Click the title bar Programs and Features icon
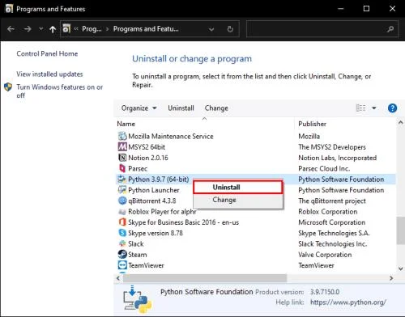The height and width of the screenshot is (317, 405). pyautogui.click(x=9, y=9)
